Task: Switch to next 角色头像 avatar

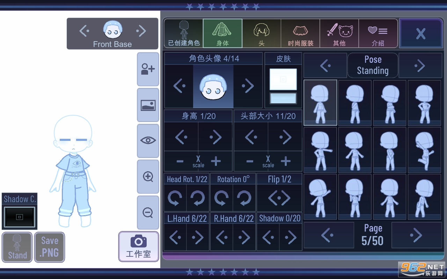Action: (248, 86)
